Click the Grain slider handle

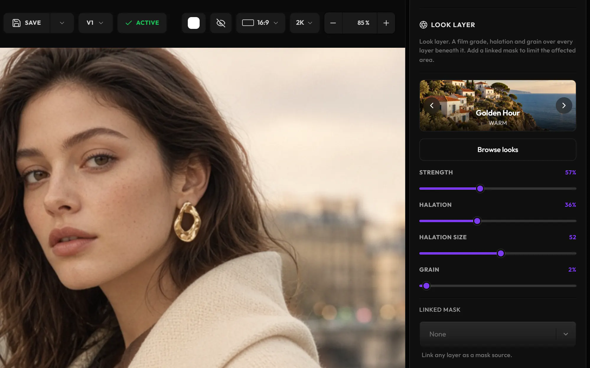[426, 286]
